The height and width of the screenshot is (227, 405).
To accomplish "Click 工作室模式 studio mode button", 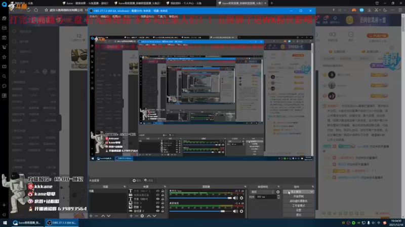I will [x=299, y=206].
